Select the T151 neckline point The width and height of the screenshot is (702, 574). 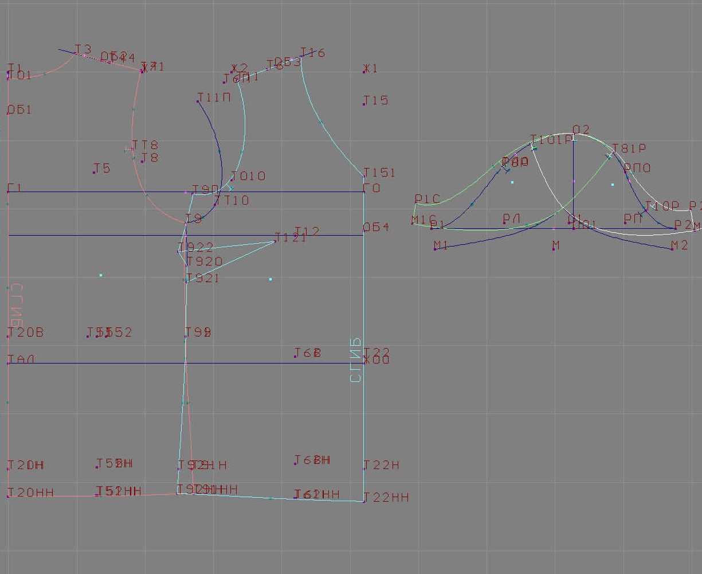tap(364, 176)
